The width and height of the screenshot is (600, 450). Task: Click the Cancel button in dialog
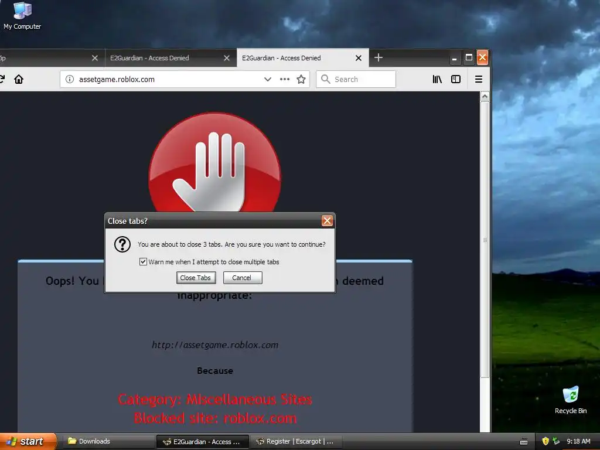pyautogui.click(x=242, y=278)
